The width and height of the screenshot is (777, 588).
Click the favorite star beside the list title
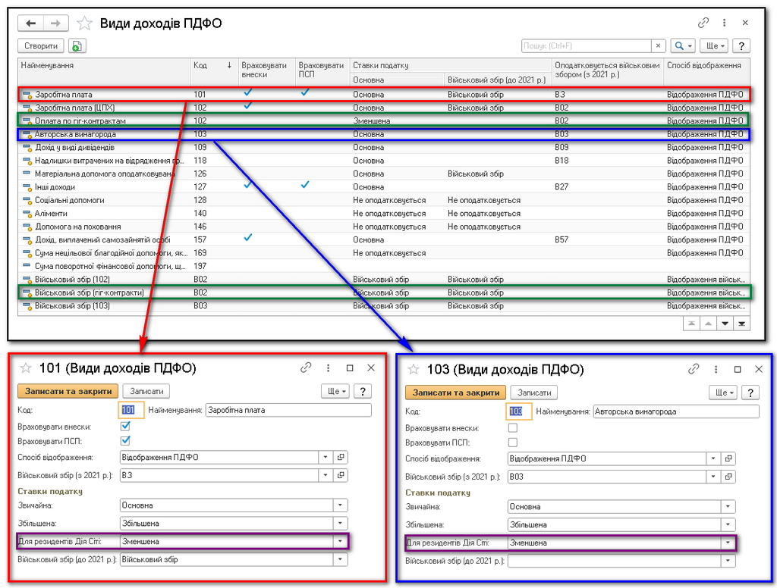click(84, 23)
